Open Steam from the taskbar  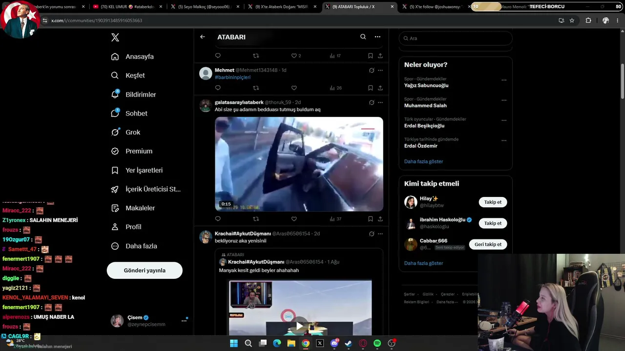click(348, 343)
